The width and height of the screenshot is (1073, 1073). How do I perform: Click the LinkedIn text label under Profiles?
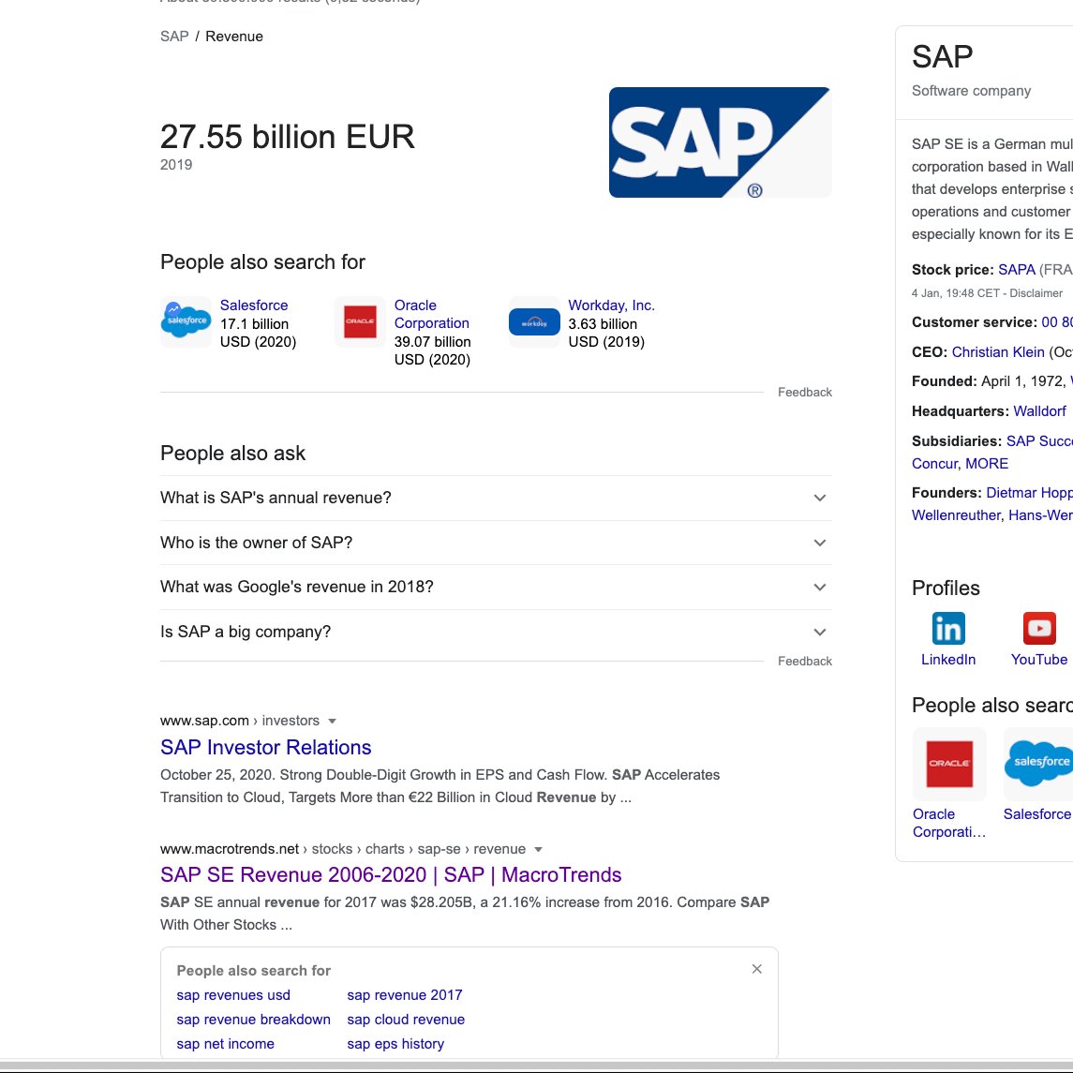pos(948,660)
